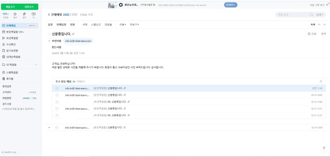Click 전체보기 next to 주고 받은 메일
This screenshot has width=330, height=157.
tap(81, 81)
